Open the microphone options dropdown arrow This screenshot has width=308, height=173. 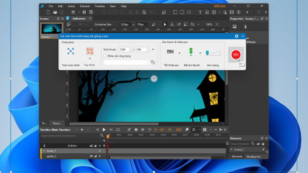point(200,53)
